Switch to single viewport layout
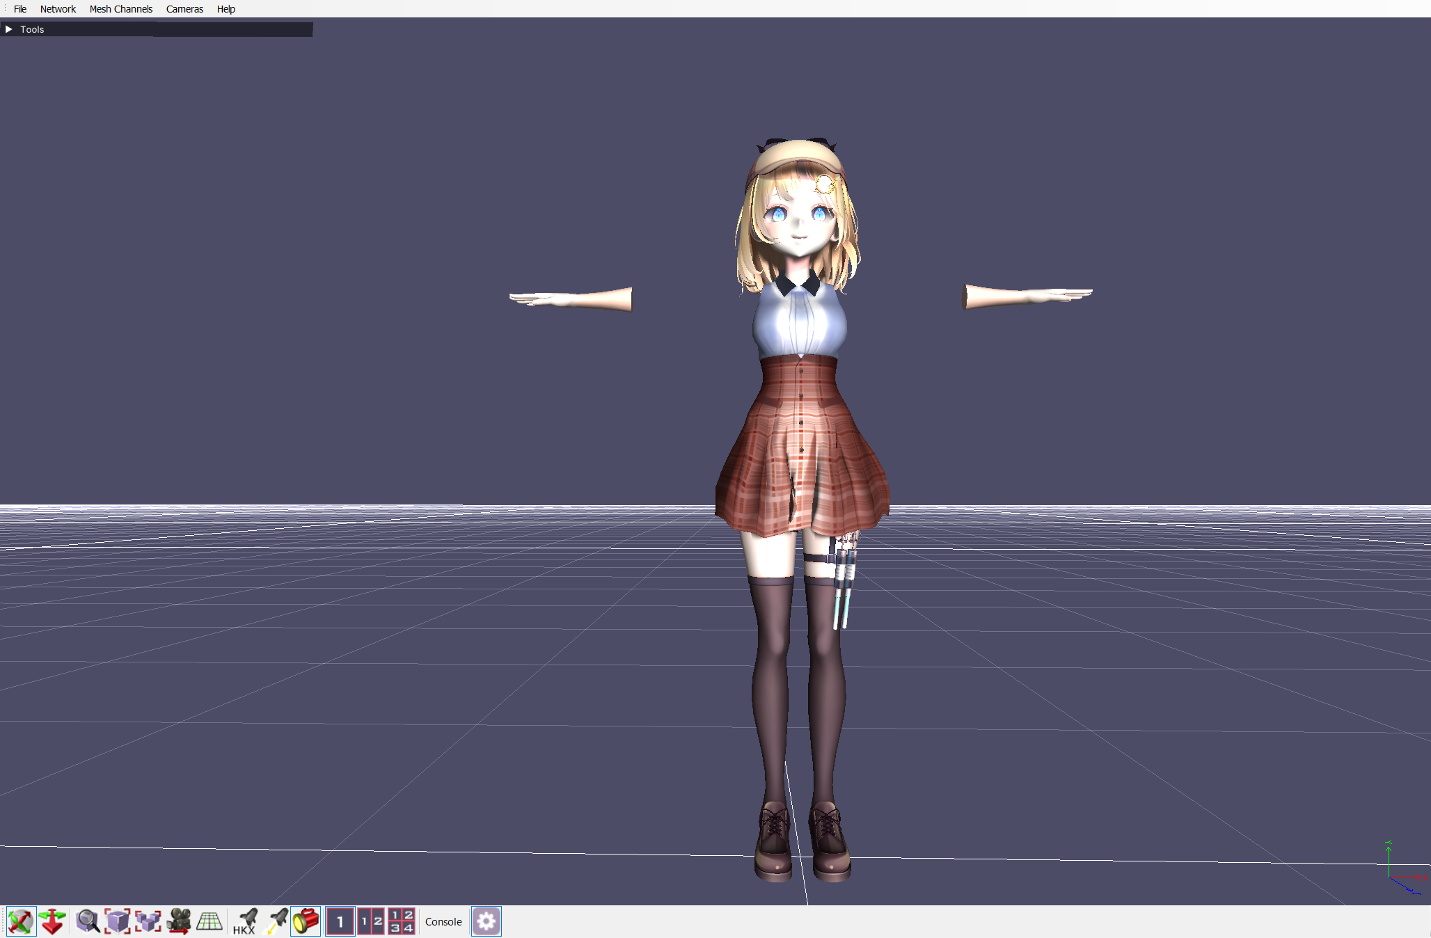This screenshot has height=938, width=1431. click(340, 921)
